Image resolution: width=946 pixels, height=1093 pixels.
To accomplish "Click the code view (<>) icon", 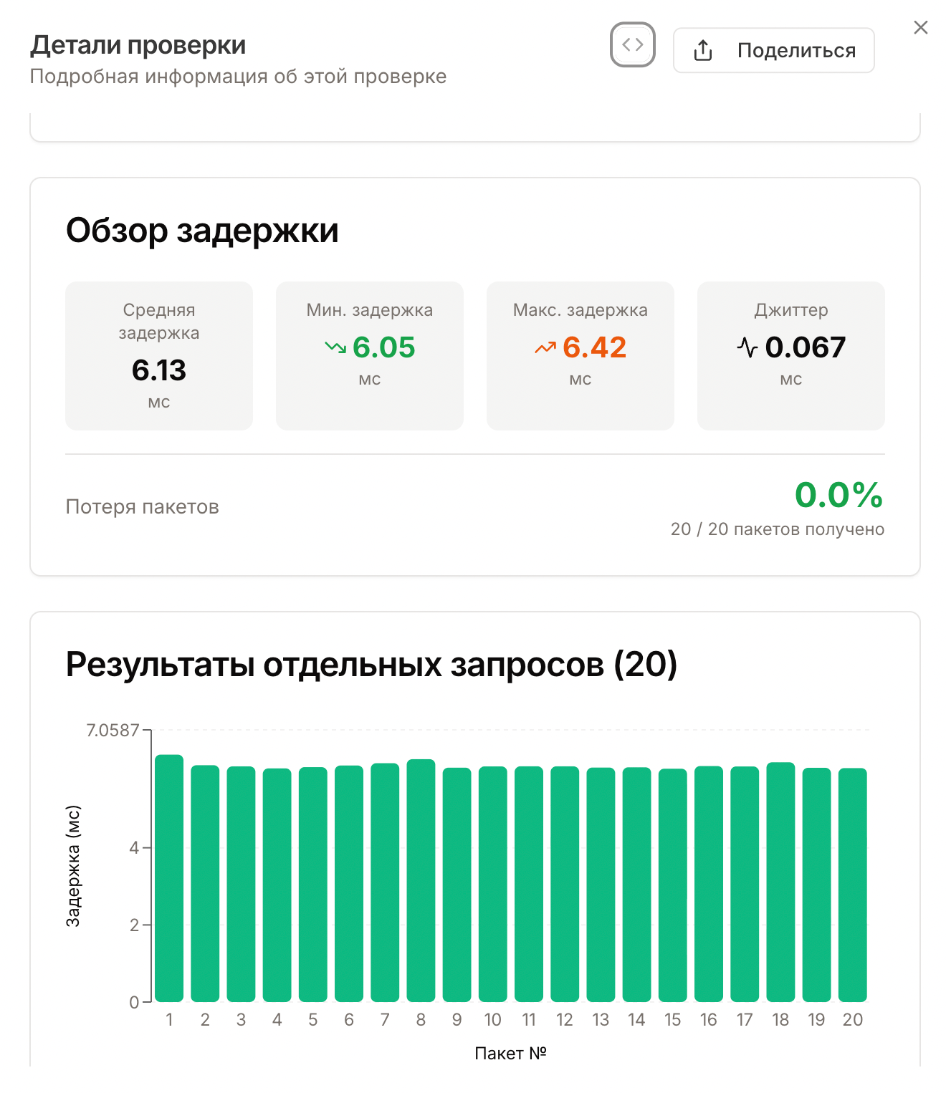I will 633,46.
